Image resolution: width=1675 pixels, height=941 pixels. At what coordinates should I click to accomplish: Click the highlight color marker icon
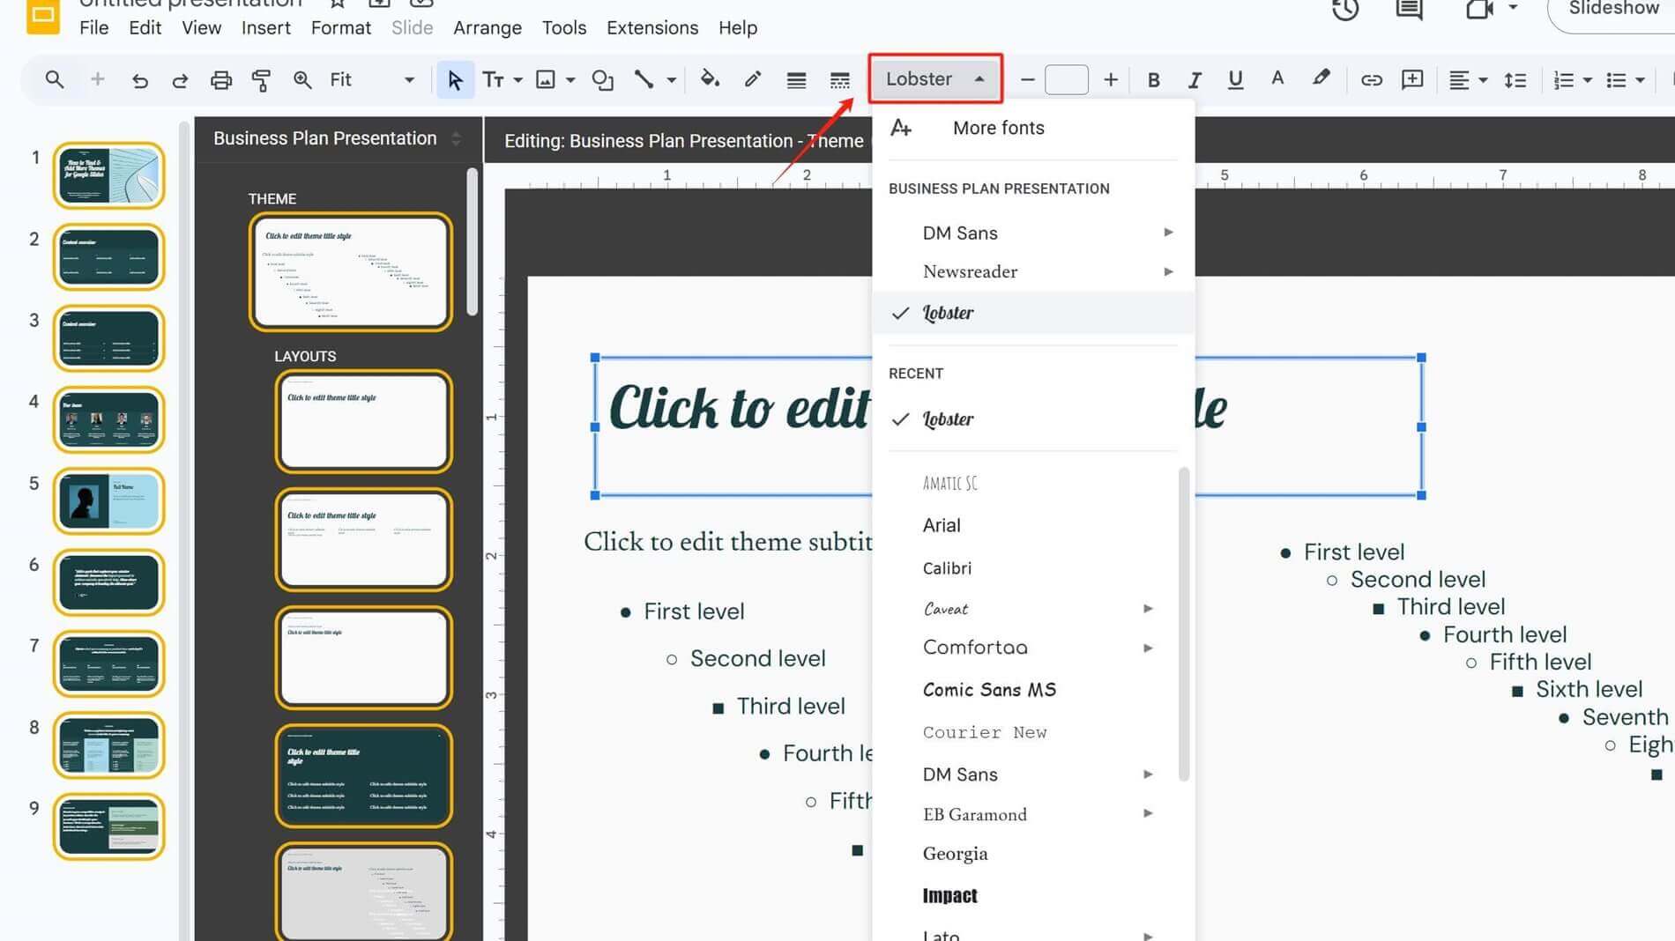click(1320, 79)
